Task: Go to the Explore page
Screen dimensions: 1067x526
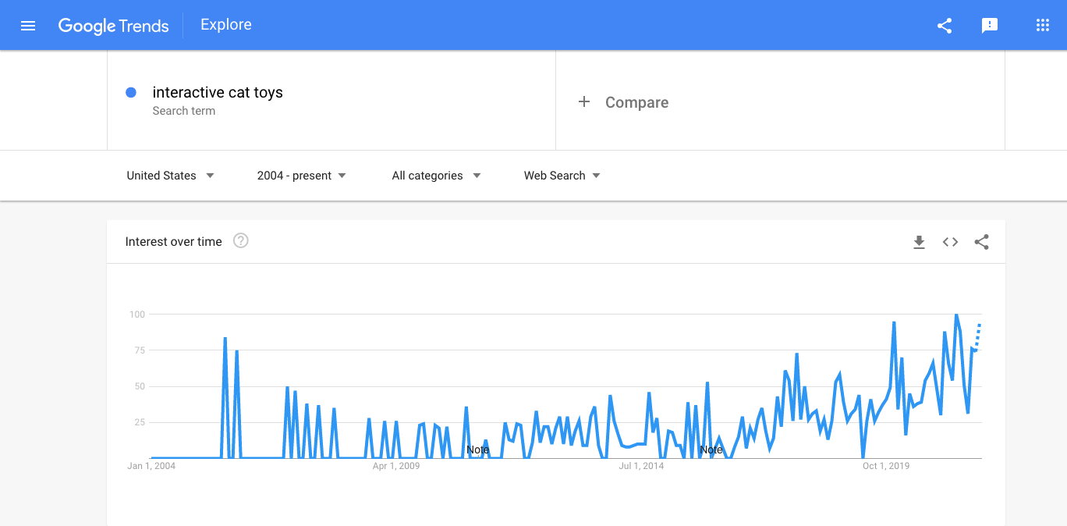Action: (x=225, y=24)
